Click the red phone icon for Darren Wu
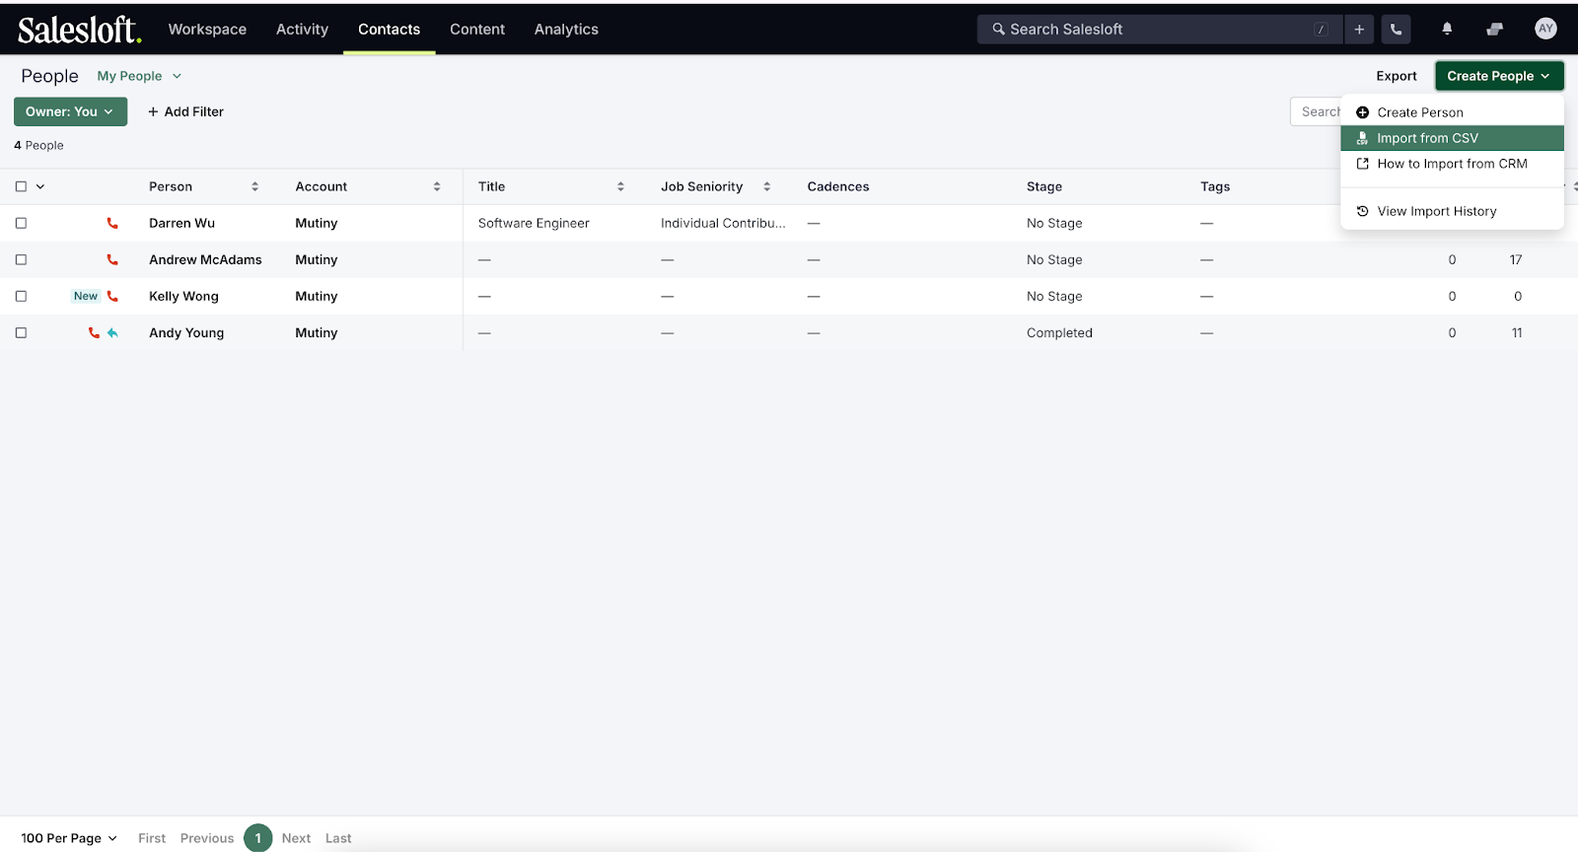The image size is (1578, 852). point(112,224)
